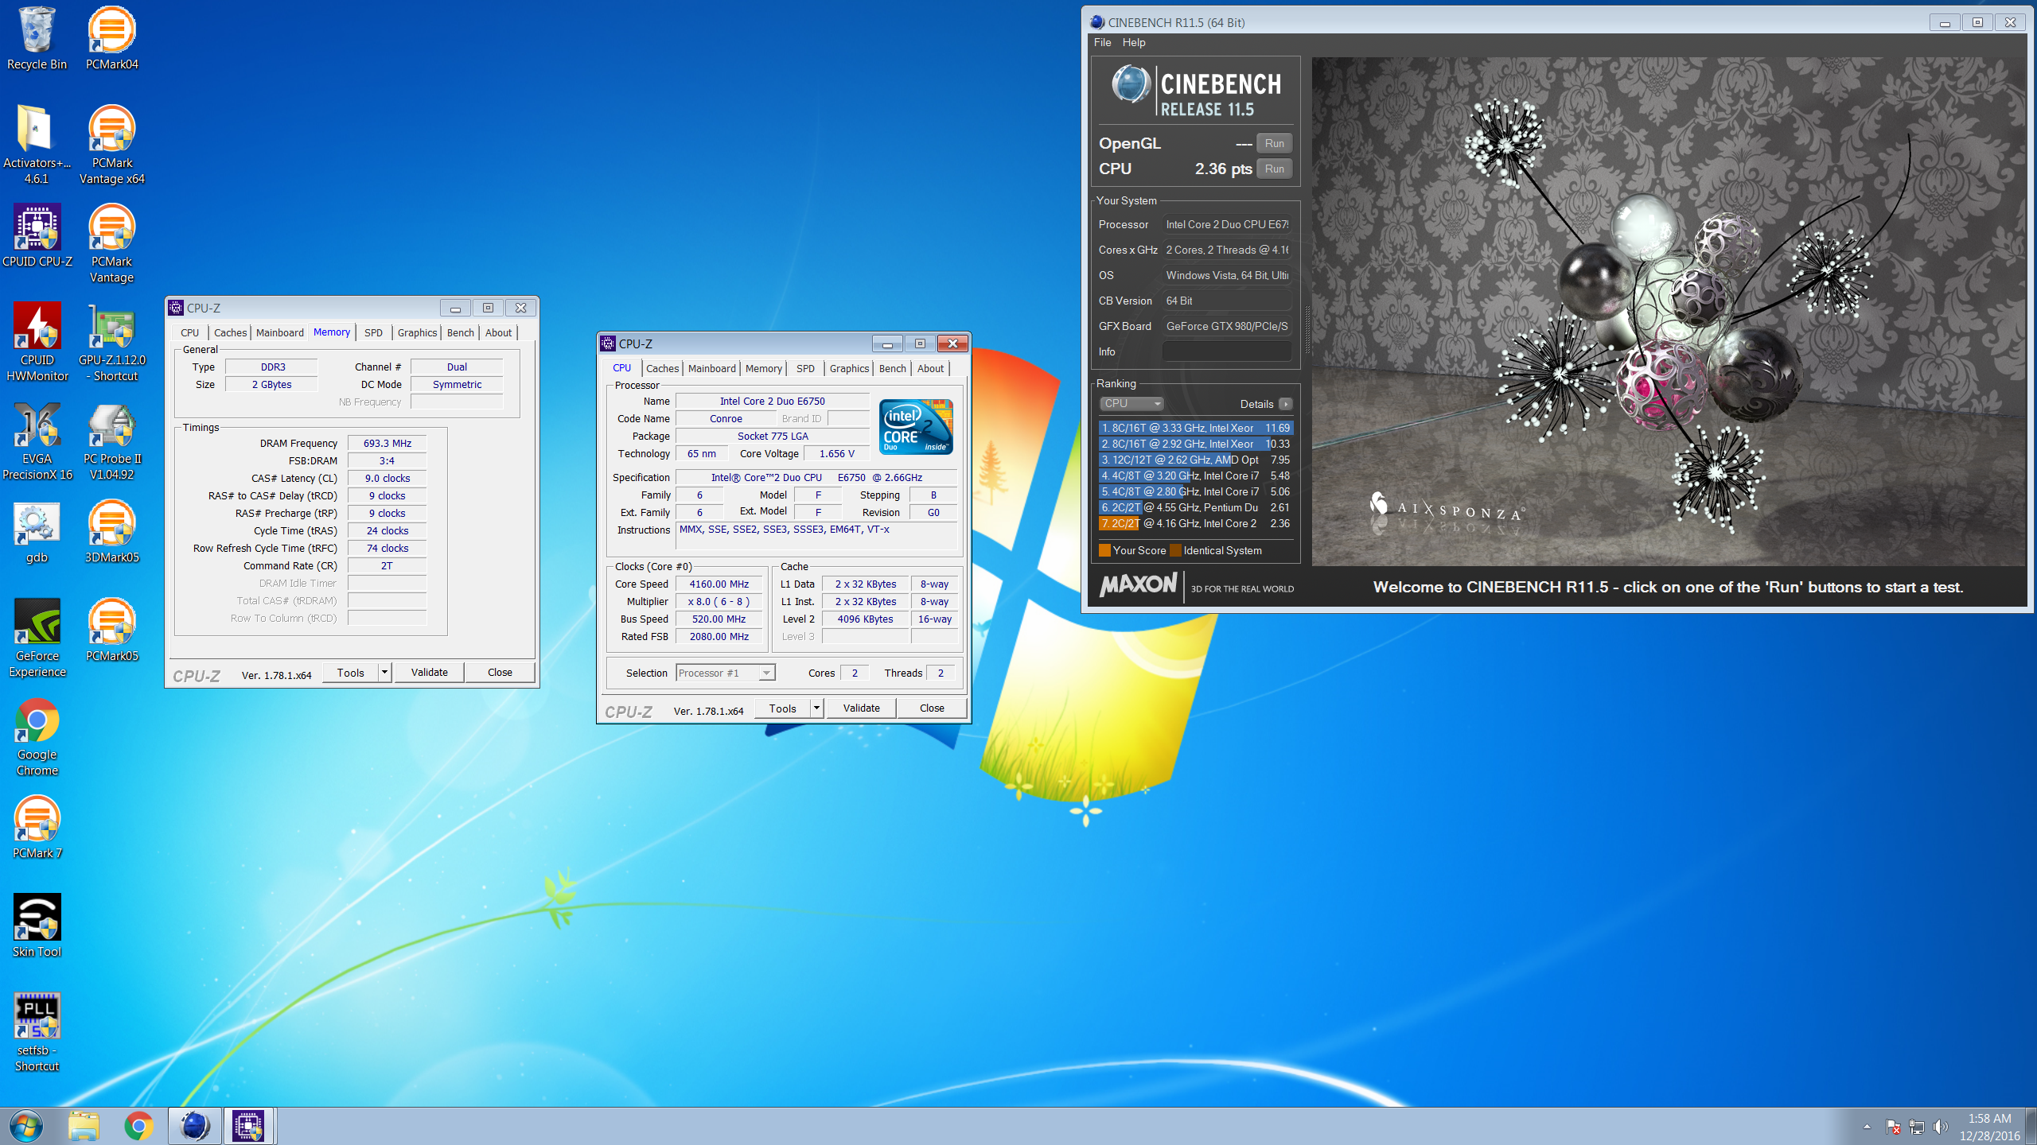Click Tools button in the front CPU-Z window

(x=783, y=708)
